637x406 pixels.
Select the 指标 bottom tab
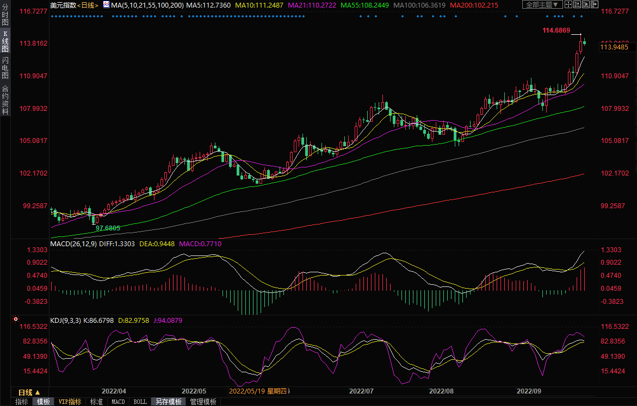coord(22,402)
